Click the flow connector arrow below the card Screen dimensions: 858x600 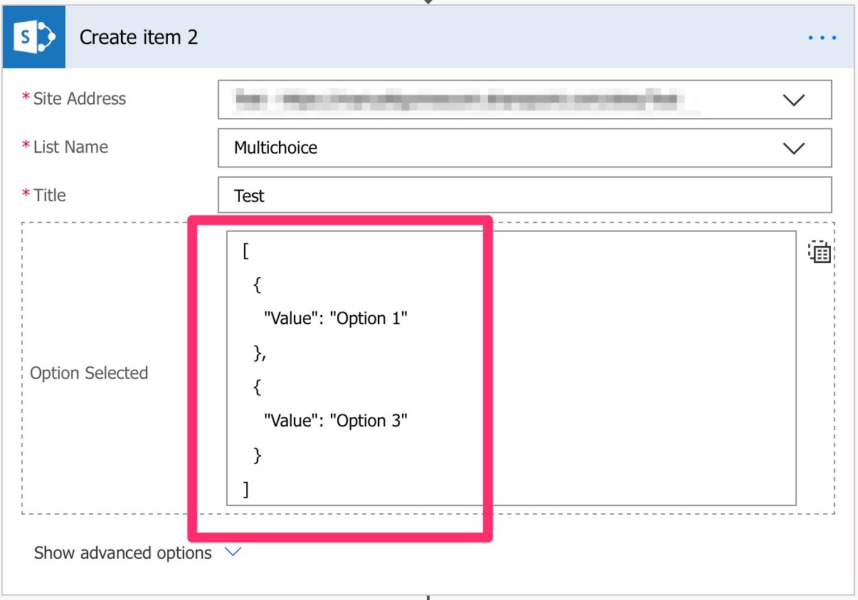[428, 597]
